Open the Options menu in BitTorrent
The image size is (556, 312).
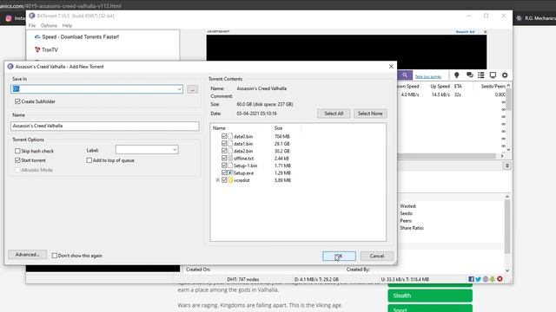point(49,25)
